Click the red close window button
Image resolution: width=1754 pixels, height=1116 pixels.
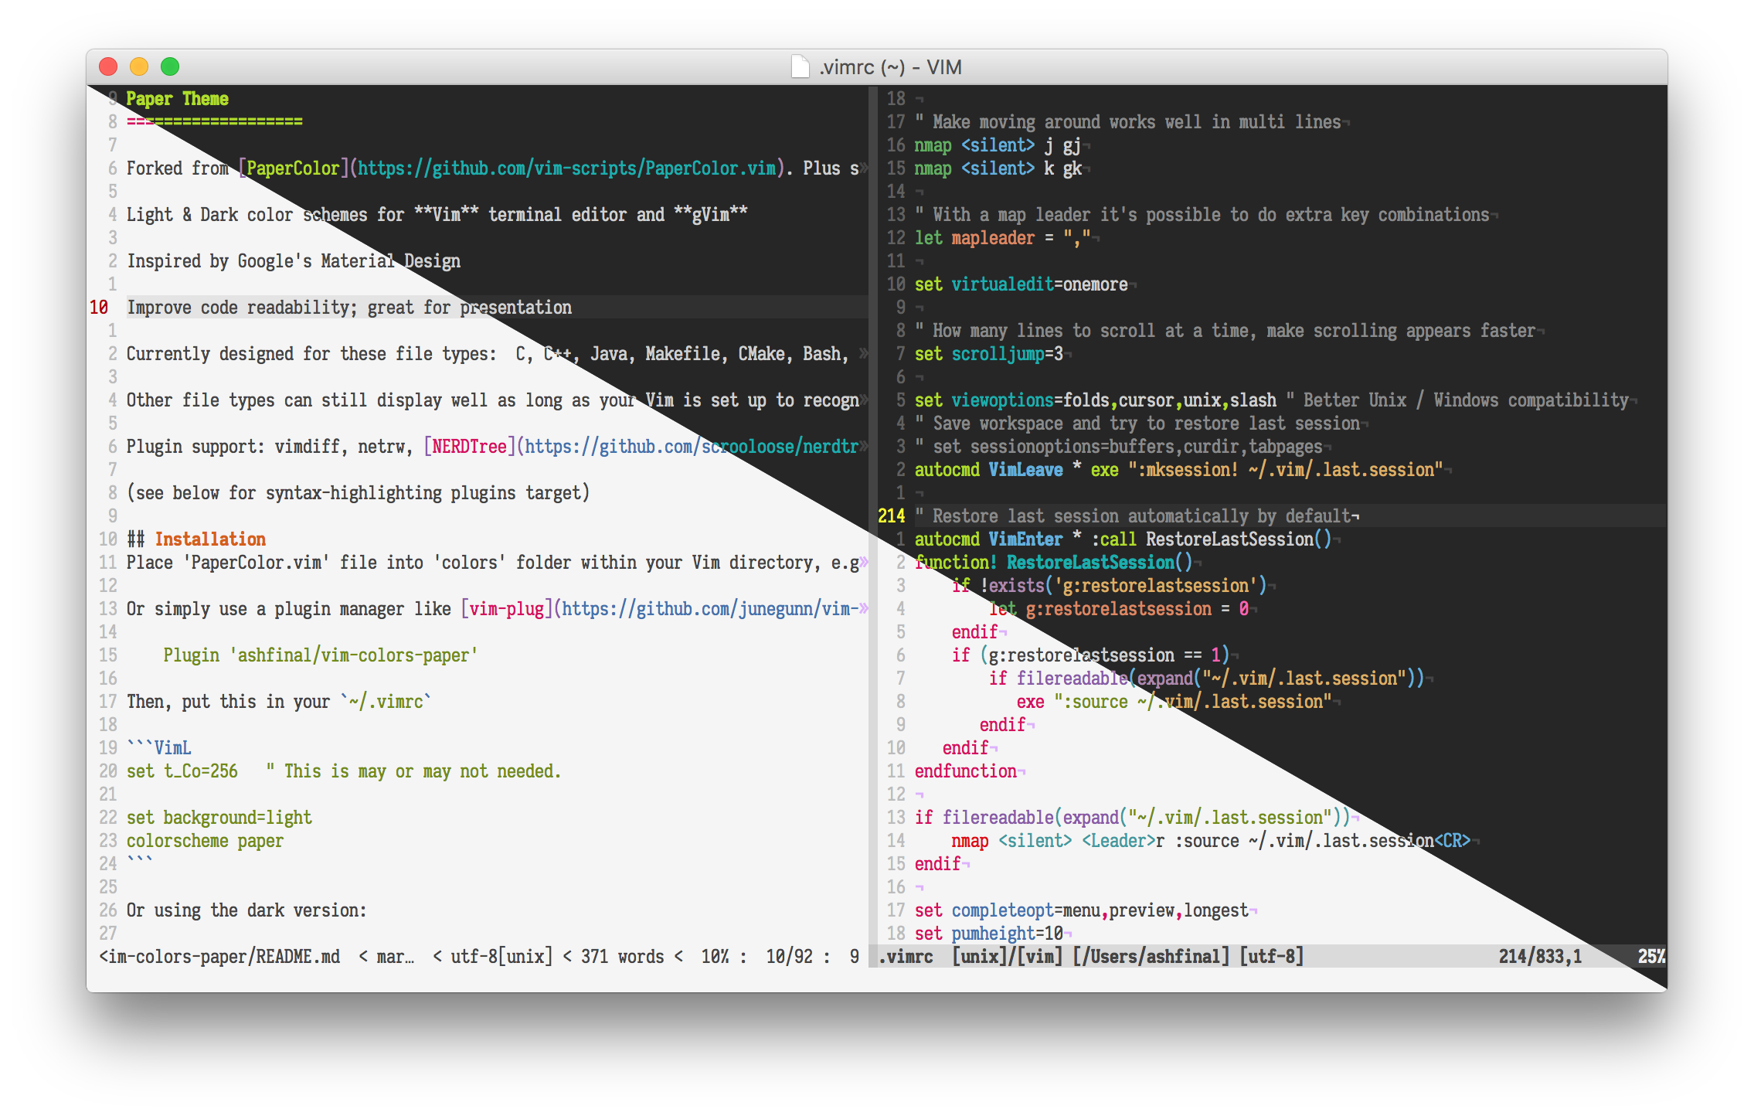coord(108,67)
